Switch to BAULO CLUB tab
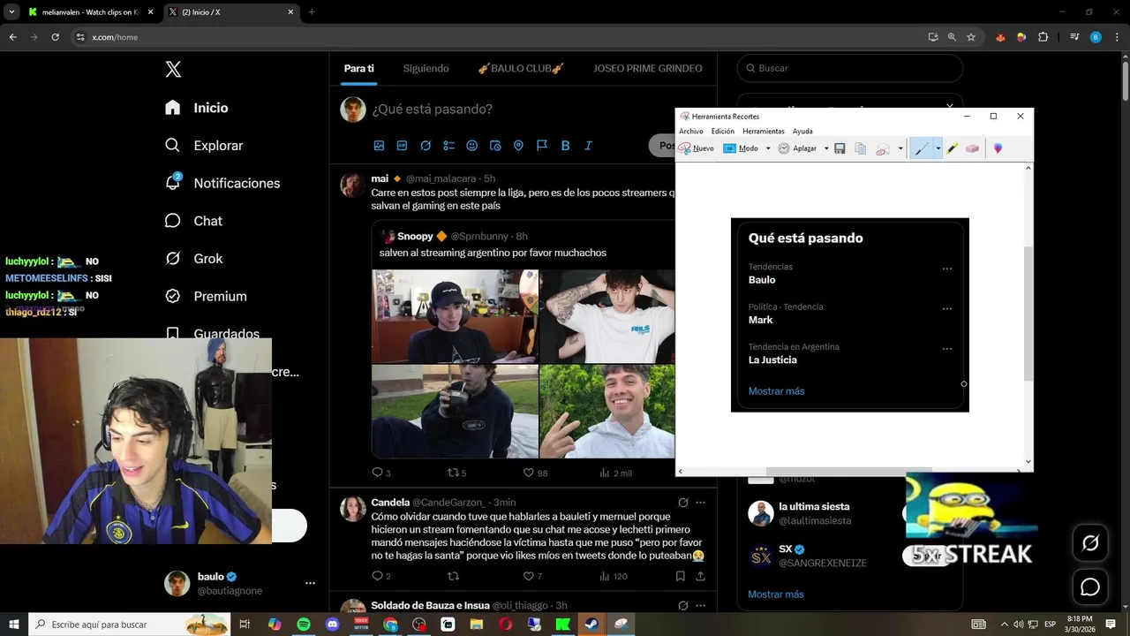This screenshot has height=636, width=1130. 521,68
